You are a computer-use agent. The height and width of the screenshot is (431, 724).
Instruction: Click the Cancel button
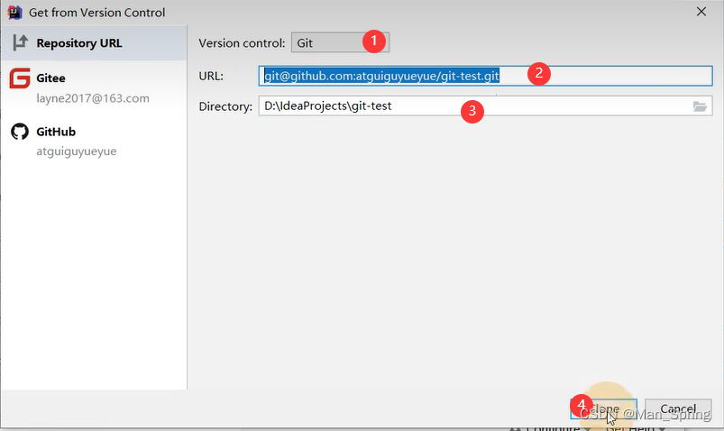coord(678,409)
